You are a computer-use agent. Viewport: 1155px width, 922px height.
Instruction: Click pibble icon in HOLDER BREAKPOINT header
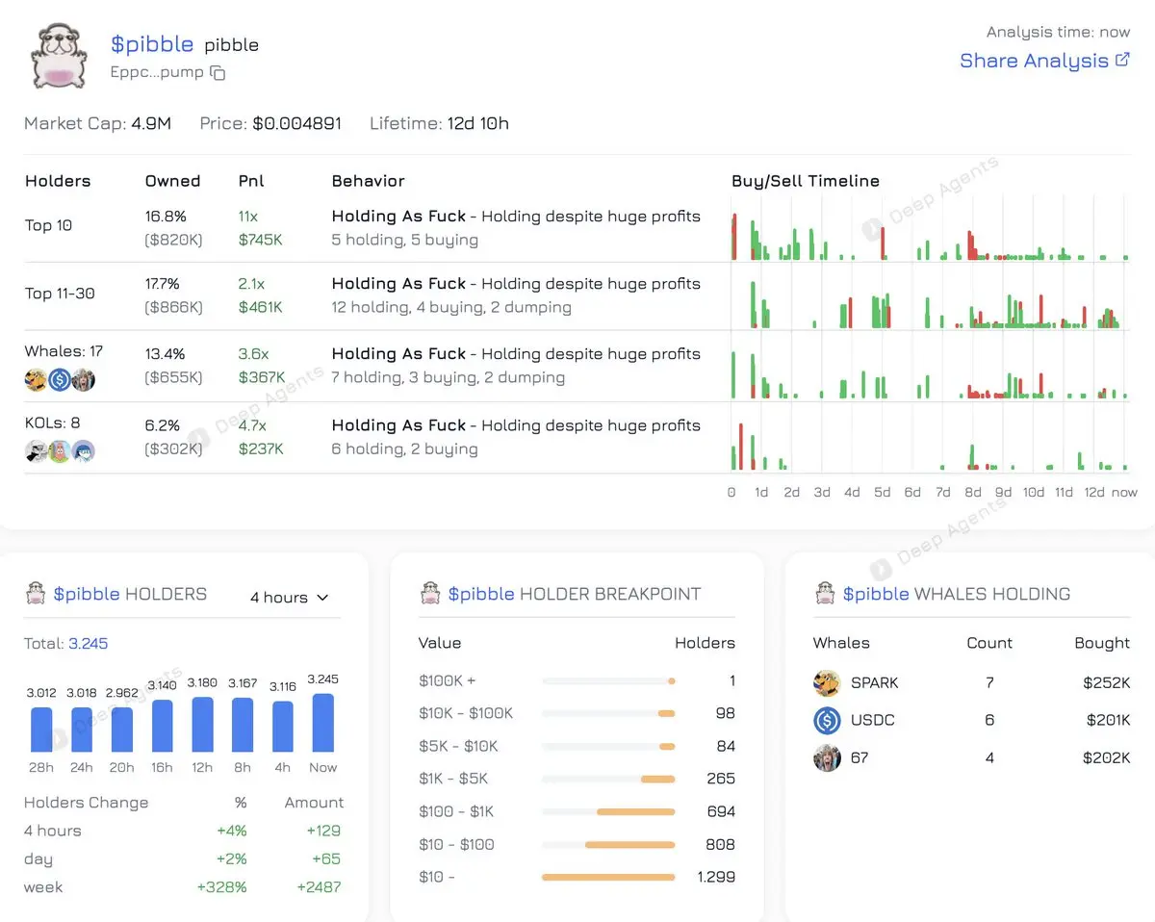[x=429, y=594]
